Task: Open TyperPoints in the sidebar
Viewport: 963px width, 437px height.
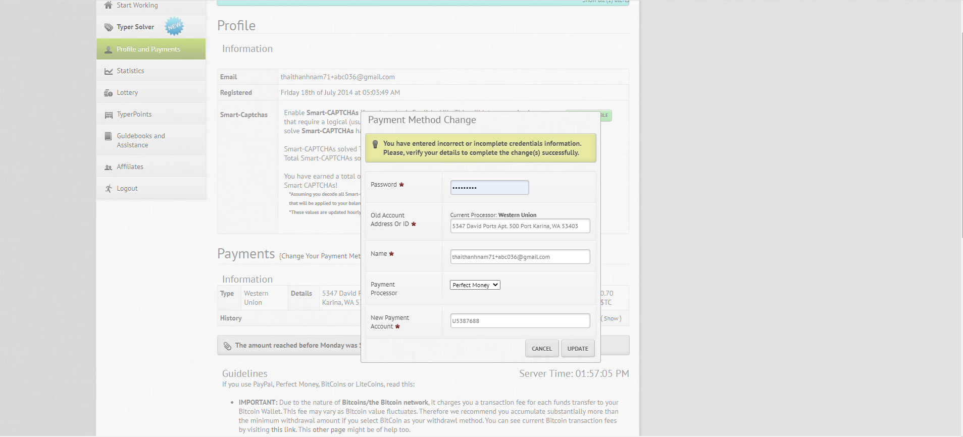Action: pos(151,114)
